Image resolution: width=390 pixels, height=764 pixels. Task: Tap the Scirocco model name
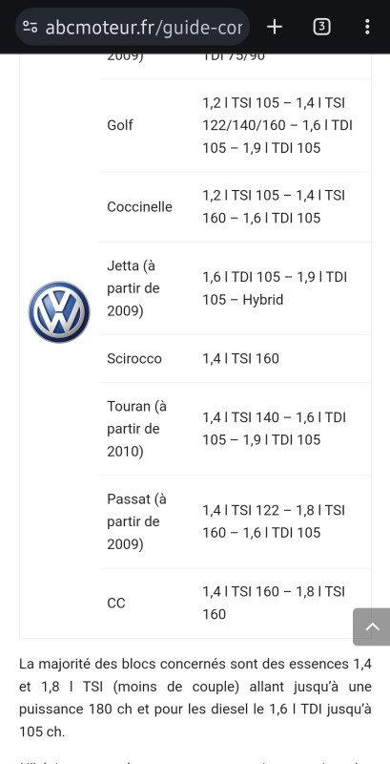coord(134,359)
